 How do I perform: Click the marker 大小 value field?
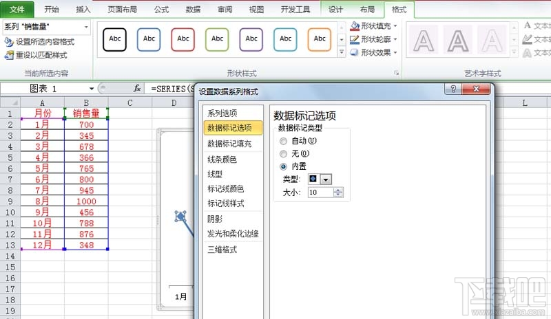tap(320, 192)
